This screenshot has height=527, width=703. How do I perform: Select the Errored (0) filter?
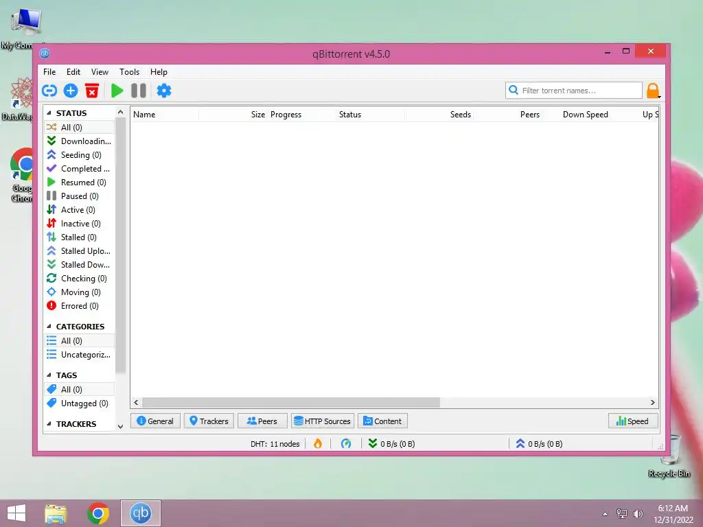click(x=80, y=306)
